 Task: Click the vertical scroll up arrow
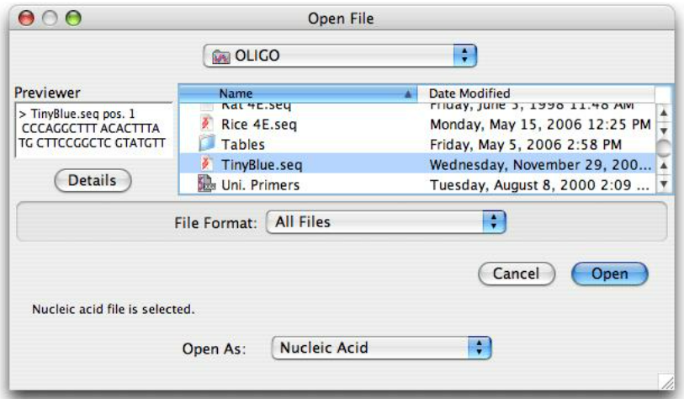tap(663, 112)
